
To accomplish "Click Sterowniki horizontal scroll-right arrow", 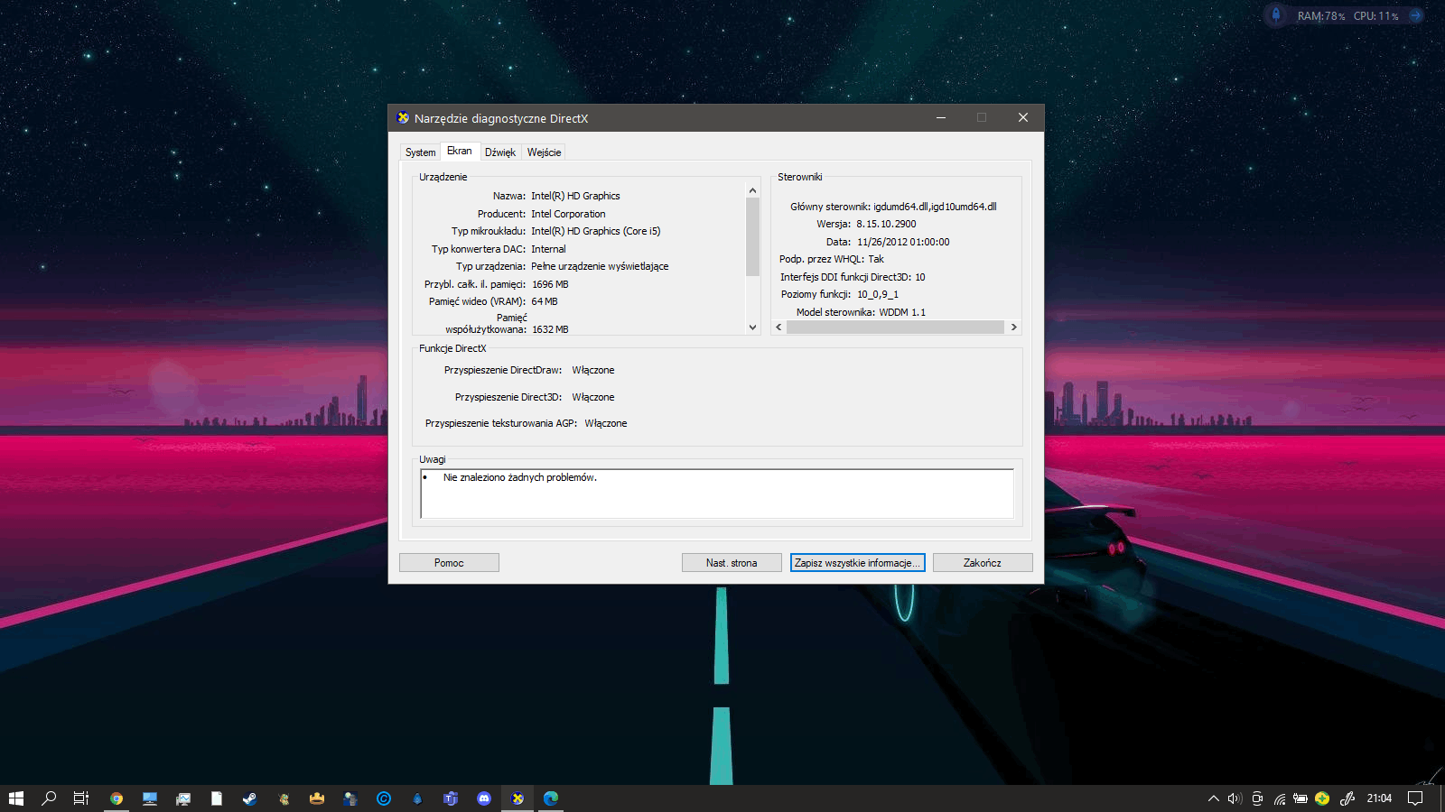I will tap(1014, 328).
